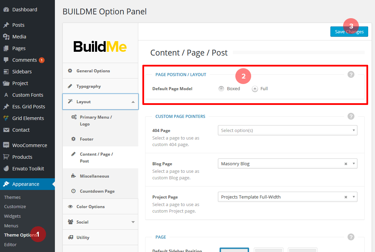Open the 404 Page dropdown
This screenshot has height=252, width=375.
[287, 130]
